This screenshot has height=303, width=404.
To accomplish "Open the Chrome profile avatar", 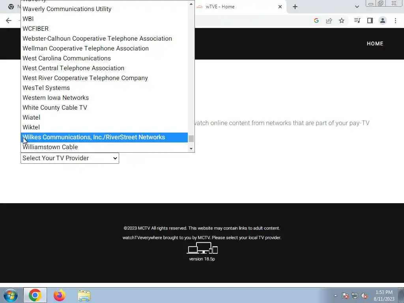I will (383, 21).
